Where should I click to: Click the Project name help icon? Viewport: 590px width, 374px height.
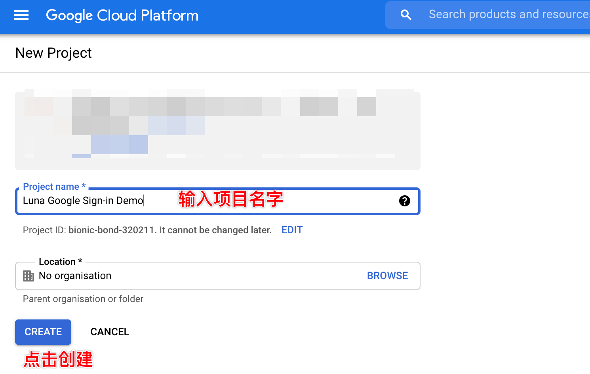point(404,201)
